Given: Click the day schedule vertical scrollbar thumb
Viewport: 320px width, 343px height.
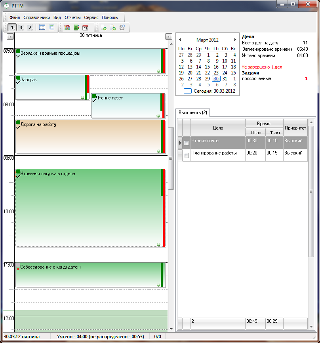Looking at the screenshot, I should (171, 158).
